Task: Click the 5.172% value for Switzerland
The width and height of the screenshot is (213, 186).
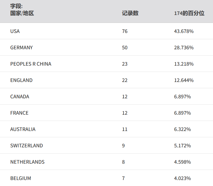Action: [182, 146]
